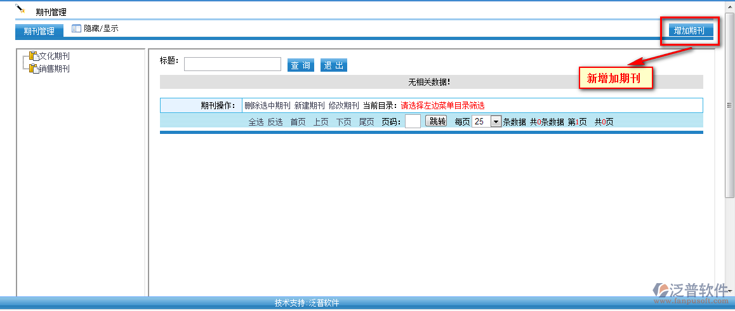The width and height of the screenshot is (735, 311).
Task: Click 反选 to invert selection
Action: (275, 122)
